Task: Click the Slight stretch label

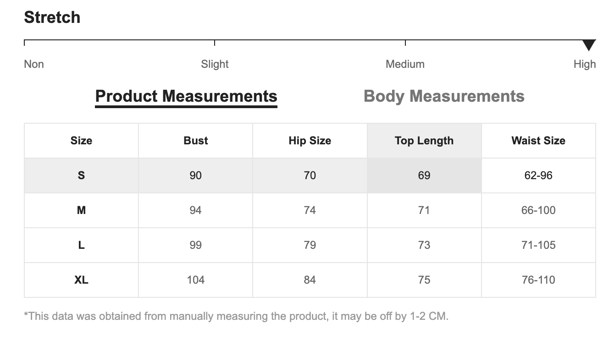Action: (215, 64)
